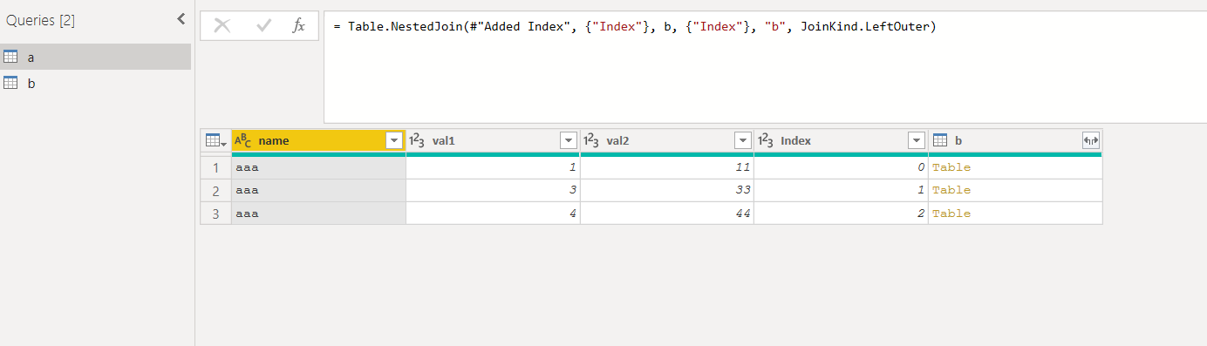Select the Index column header
This screenshot has width=1207, height=346.
[x=841, y=140]
